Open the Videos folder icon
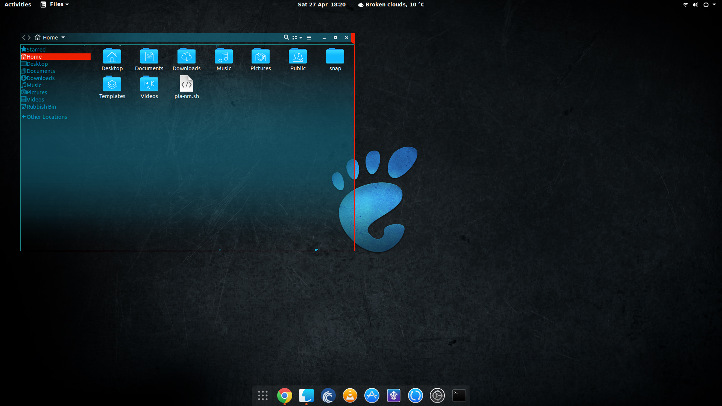Viewport: 722px width, 406px height. [x=149, y=84]
